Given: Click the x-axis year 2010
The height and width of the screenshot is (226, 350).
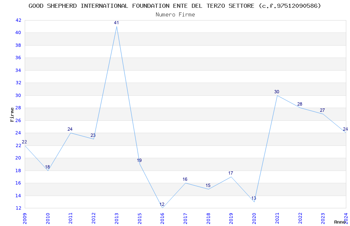Looking at the screenshot, I should (x=47, y=218).
